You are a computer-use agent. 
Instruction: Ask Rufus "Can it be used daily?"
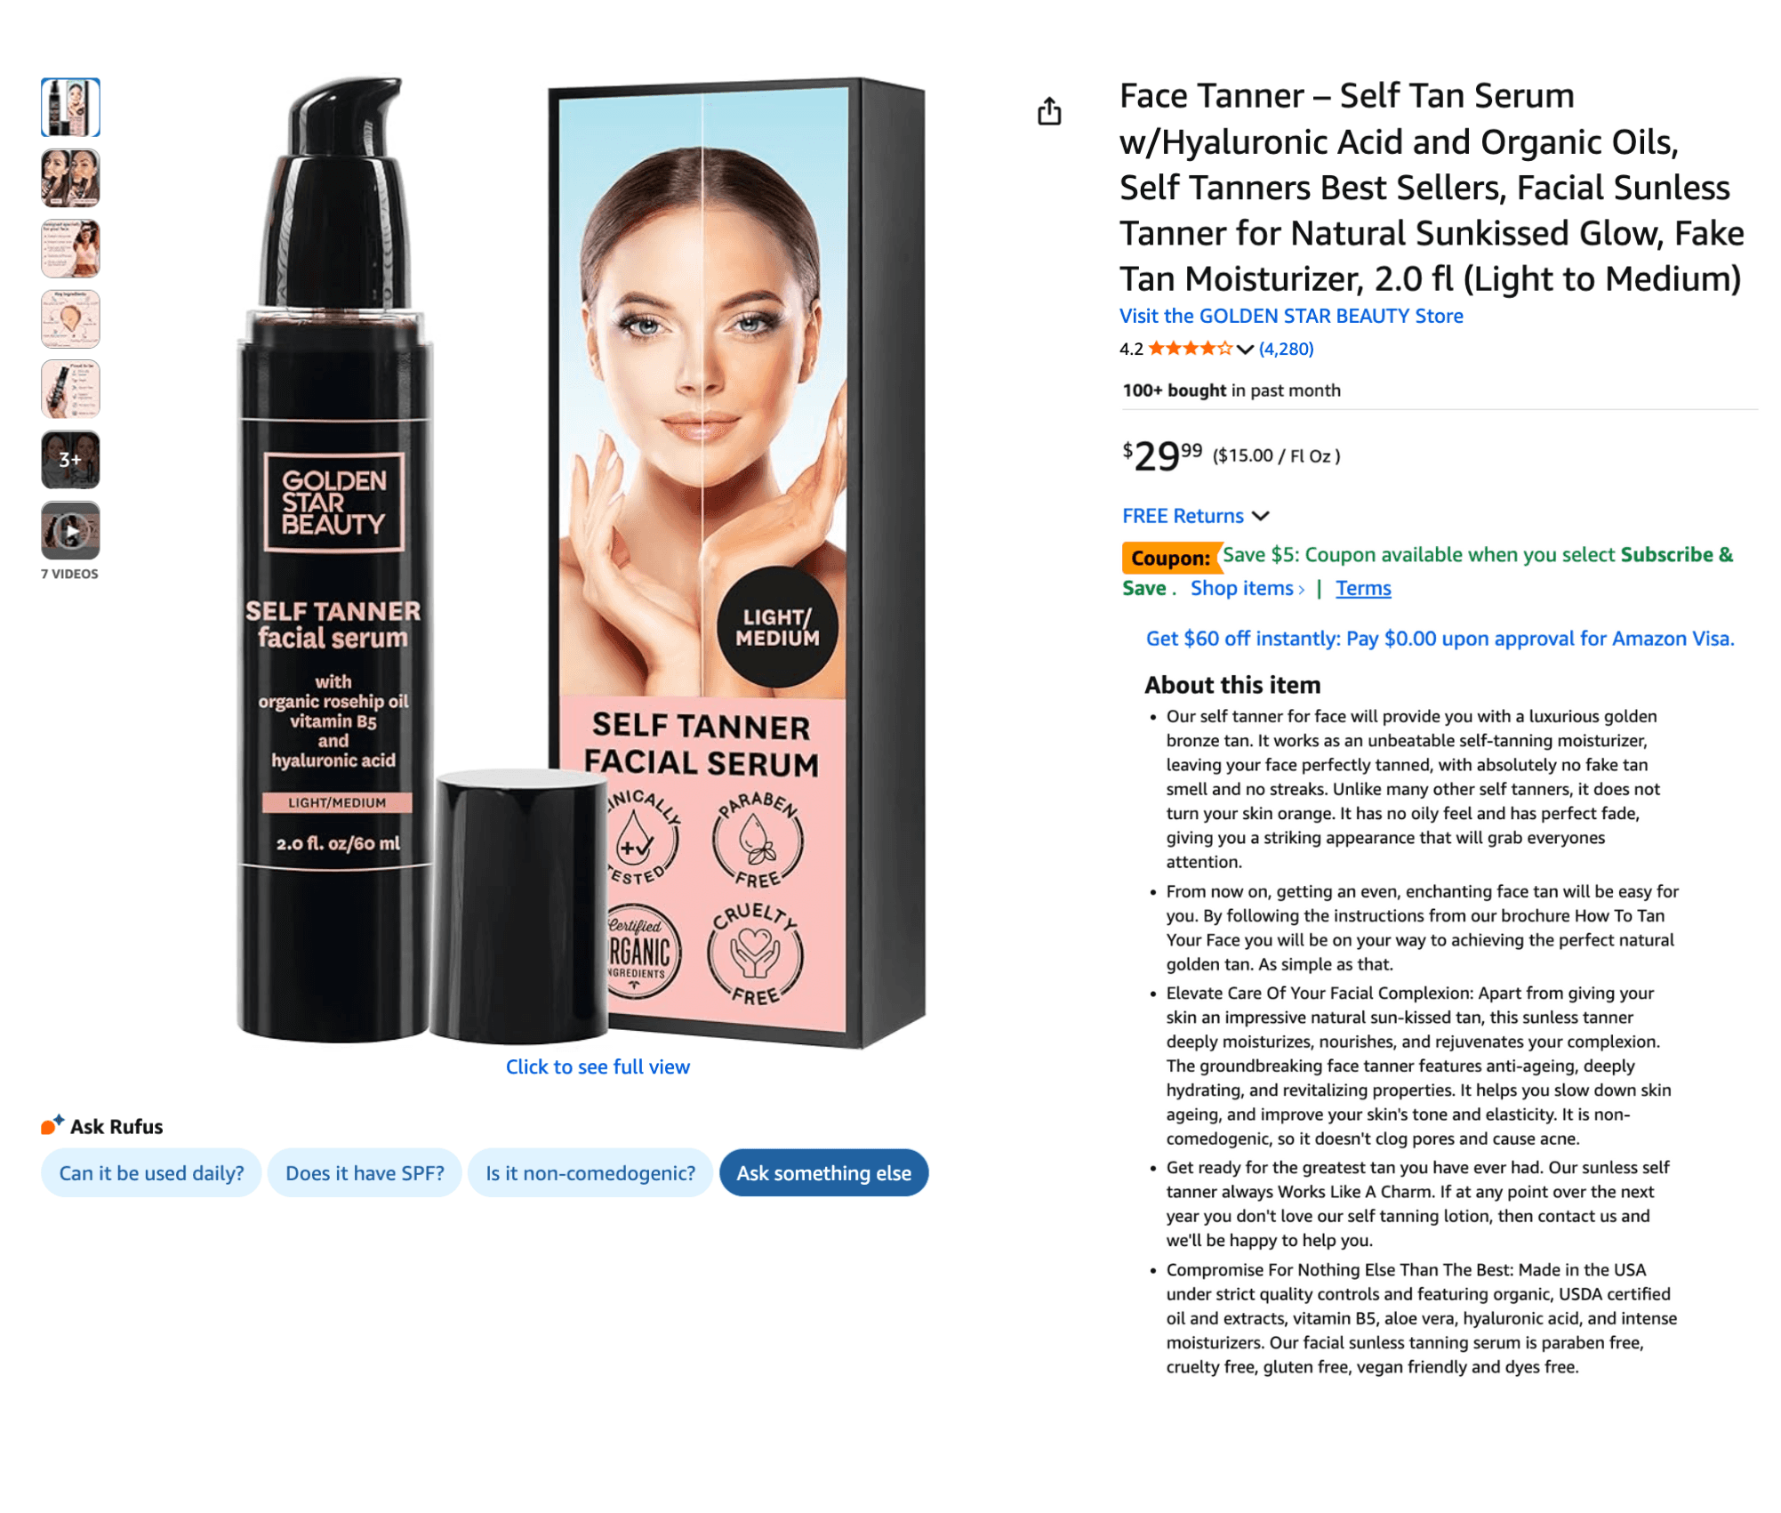[x=151, y=1172]
